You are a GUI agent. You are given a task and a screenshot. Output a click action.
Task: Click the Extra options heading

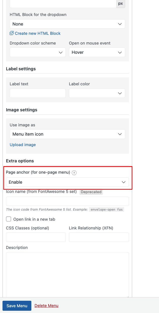[20, 161]
